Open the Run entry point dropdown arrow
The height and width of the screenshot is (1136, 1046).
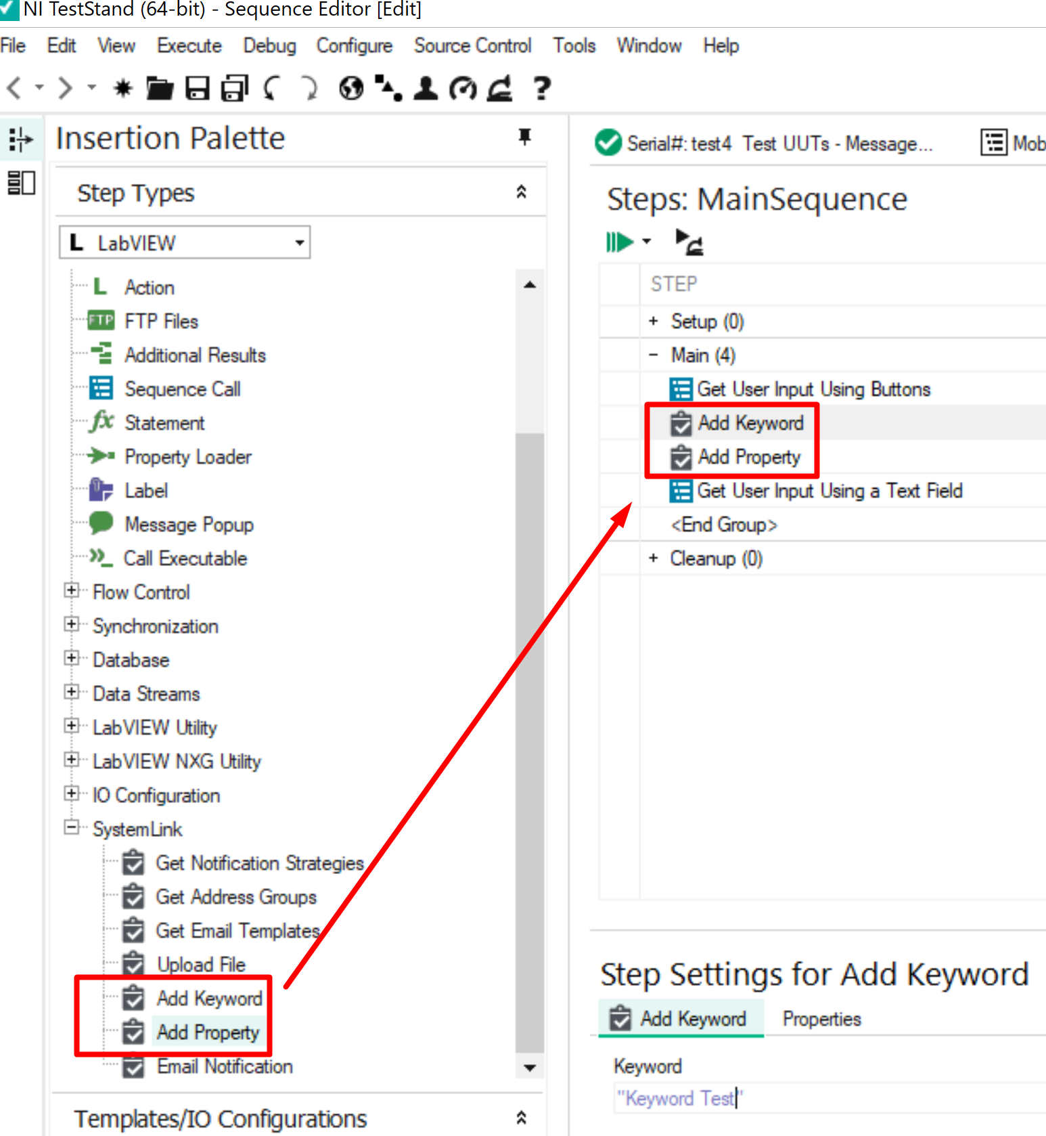click(x=646, y=241)
